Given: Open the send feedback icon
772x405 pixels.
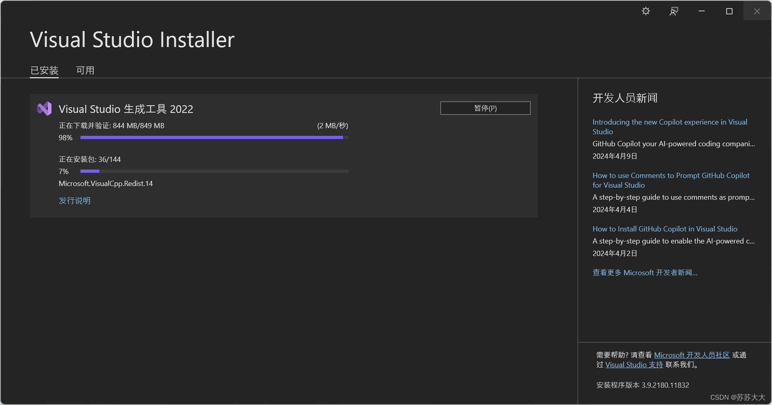Looking at the screenshot, I should pos(674,11).
